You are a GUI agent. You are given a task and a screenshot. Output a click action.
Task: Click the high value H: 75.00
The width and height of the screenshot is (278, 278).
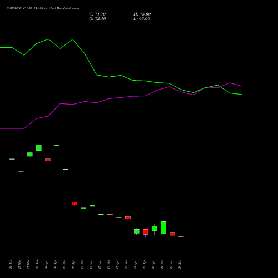(142, 14)
